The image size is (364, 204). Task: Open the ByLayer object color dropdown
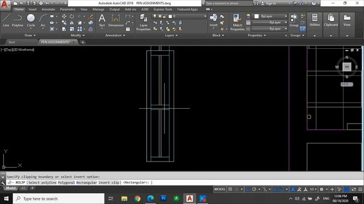click(x=270, y=16)
